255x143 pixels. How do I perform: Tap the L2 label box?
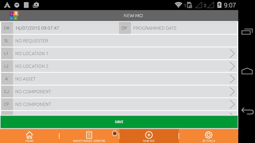[x=7, y=66]
